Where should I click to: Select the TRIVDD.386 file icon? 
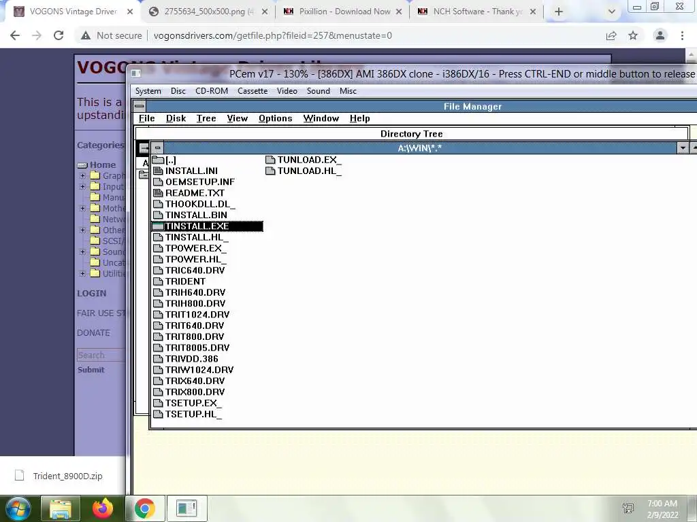point(158,359)
